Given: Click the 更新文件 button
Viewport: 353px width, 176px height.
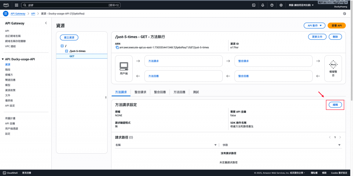Looking at the screenshot, I should tap(317, 37).
